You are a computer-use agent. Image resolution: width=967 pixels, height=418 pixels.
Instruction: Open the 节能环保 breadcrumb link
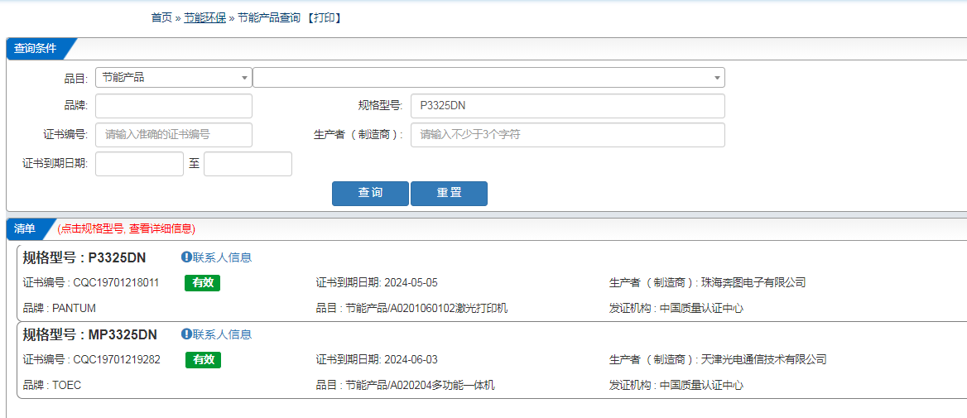tap(204, 18)
